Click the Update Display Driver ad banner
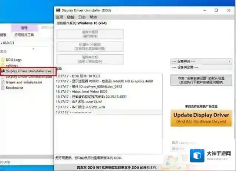 click(201, 118)
